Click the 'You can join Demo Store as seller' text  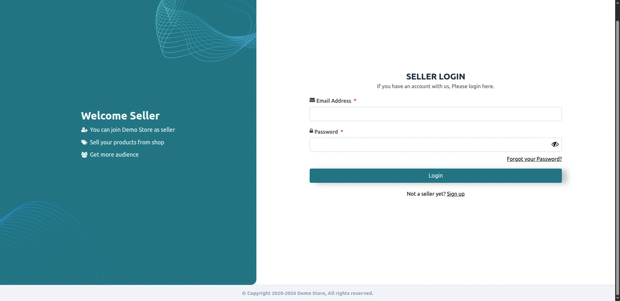(x=132, y=130)
